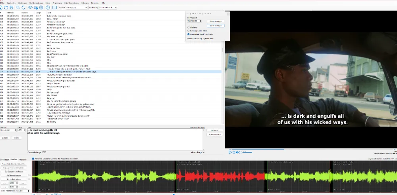Switch to the Übersetzen tab

click(x=4, y=160)
